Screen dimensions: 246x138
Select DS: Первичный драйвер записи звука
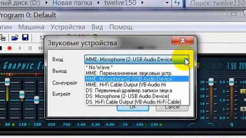tap(137, 90)
